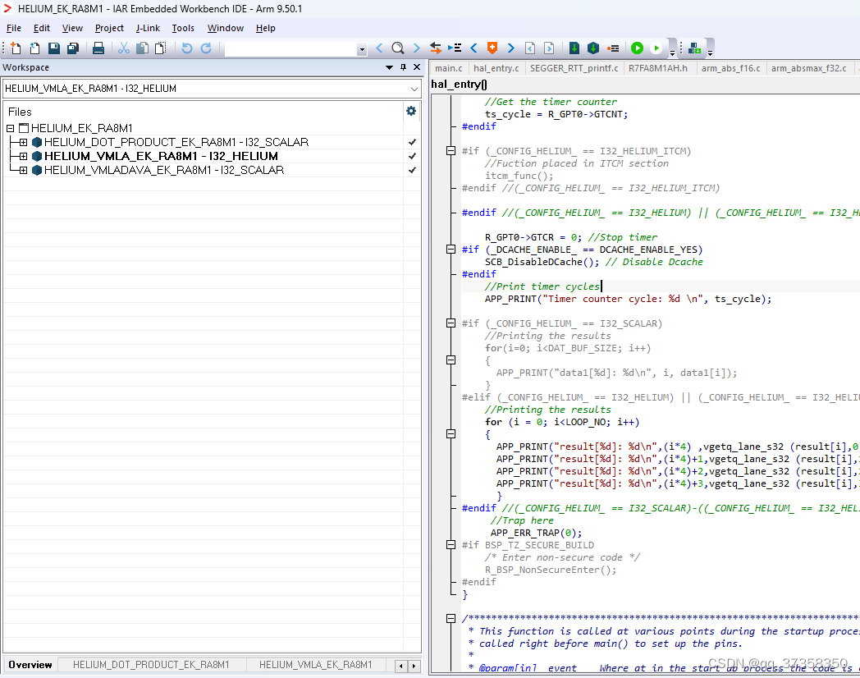Pin the Workspace panel
The height and width of the screenshot is (678, 860).
pyautogui.click(x=403, y=67)
